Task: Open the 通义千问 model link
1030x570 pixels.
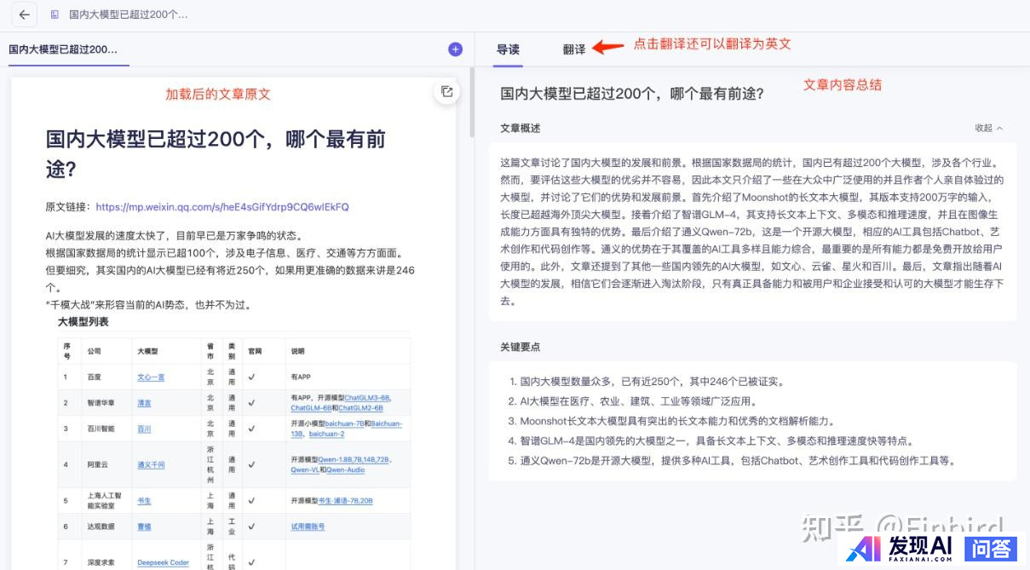Action: [151, 465]
